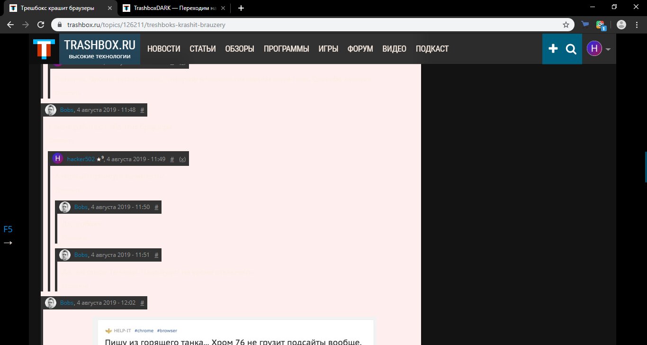The height and width of the screenshot is (345, 647).
Task: Open the НОВОСТИ menu section
Action: tap(164, 49)
